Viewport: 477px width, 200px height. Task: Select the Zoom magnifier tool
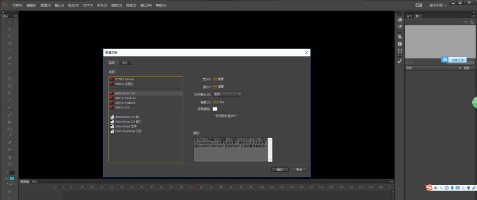[x=10, y=164]
